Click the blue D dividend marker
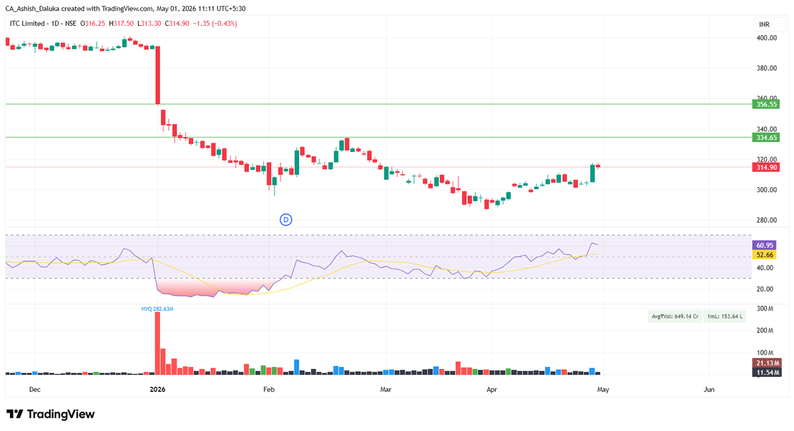This screenshot has width=794, height=431. coord(286,219)
